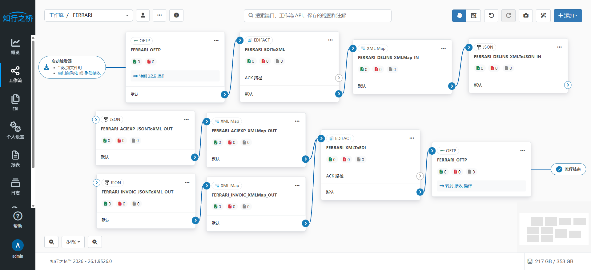Expand the FERRARI workflow selector dropdown
591x270 pixels.
tap(127, 15)
